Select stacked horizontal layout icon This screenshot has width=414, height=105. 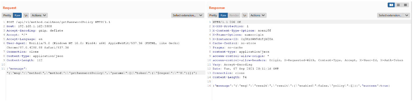coord(398,5)
